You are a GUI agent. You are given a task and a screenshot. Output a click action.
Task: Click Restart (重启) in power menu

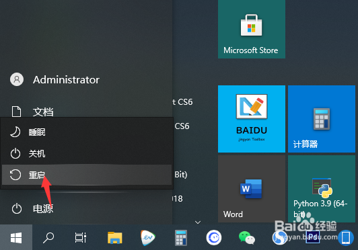point(87,175)
